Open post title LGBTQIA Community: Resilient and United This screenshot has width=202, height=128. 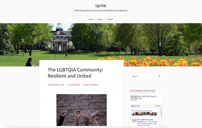[75, 73]
